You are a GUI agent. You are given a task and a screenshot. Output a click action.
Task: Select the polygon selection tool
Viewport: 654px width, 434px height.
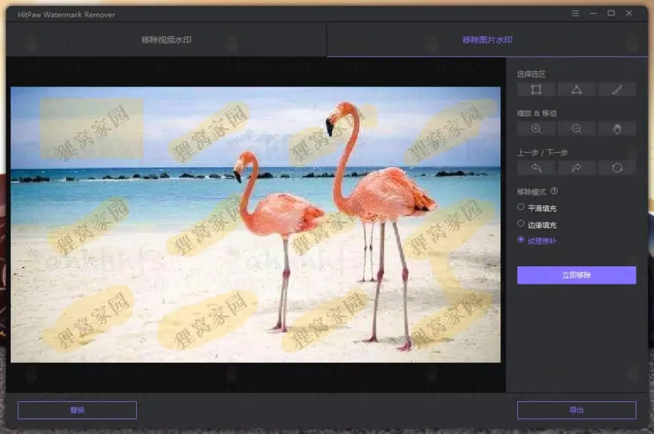click(576, 89)
